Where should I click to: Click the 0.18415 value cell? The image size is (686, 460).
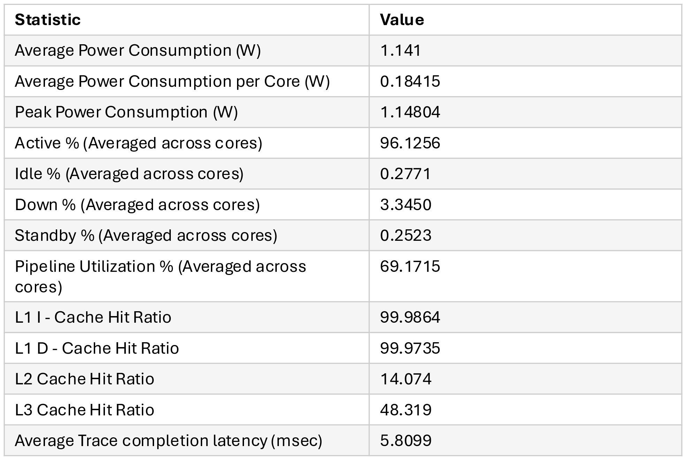point(410,82)
